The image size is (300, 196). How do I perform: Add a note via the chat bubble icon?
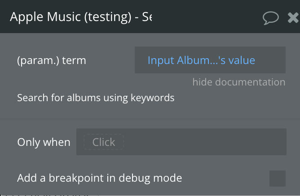(x=270, y=18)
